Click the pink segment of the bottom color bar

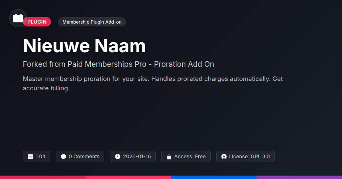point(128,177)
